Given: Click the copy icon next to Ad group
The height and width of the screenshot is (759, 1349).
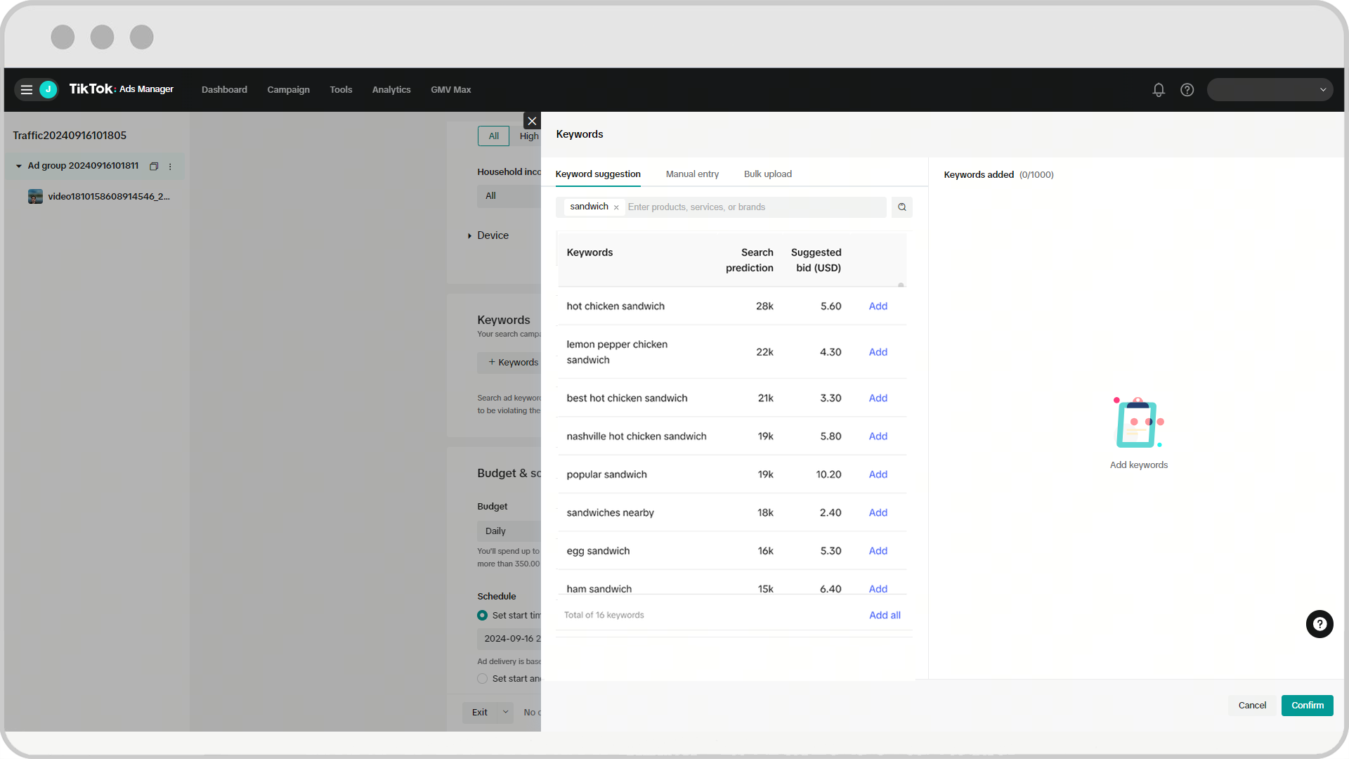Looking at the screenshot, I should (155, 166).
